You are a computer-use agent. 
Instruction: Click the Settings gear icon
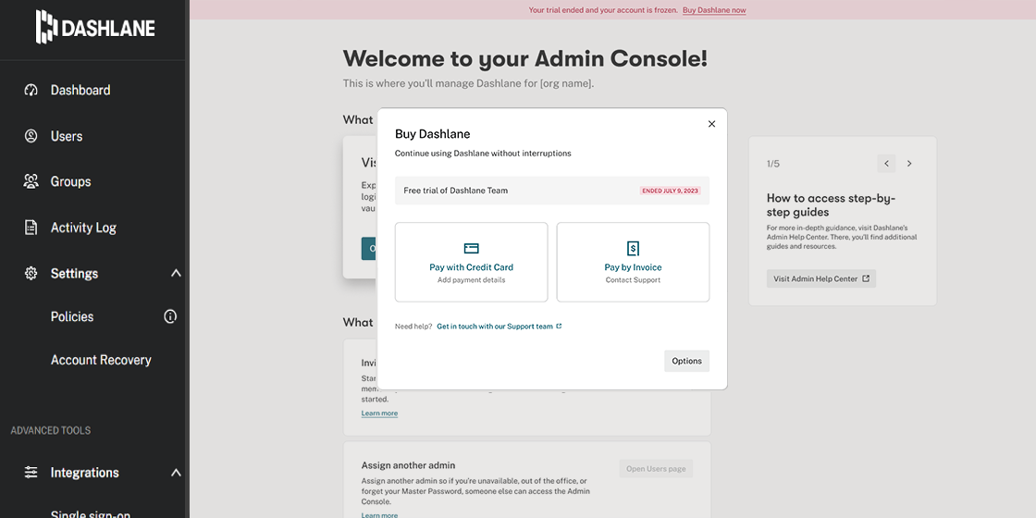[31, 274]
